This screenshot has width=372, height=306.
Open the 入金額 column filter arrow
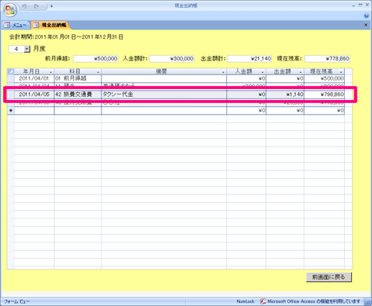click(263, 72)
